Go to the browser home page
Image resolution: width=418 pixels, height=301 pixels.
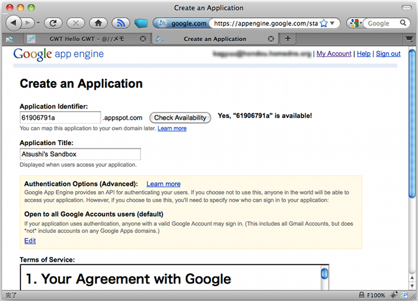pos(97,23)
